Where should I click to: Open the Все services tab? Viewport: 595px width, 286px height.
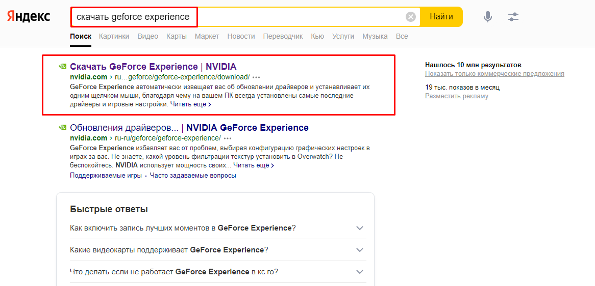point(402,36)
